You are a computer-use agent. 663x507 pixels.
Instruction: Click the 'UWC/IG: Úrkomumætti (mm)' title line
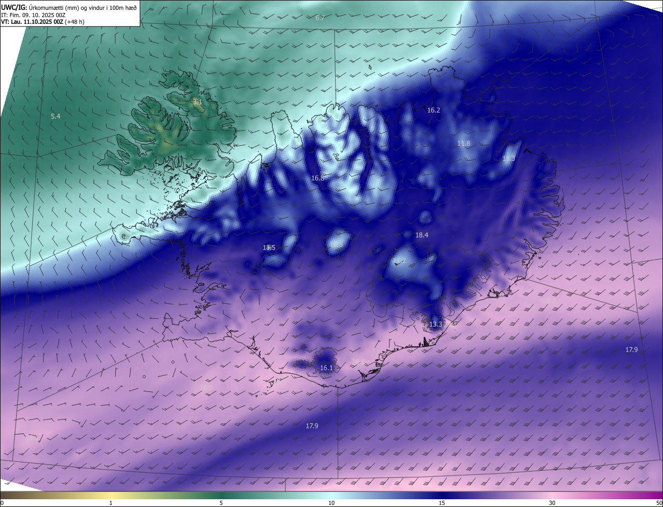[x=69, y=7]
